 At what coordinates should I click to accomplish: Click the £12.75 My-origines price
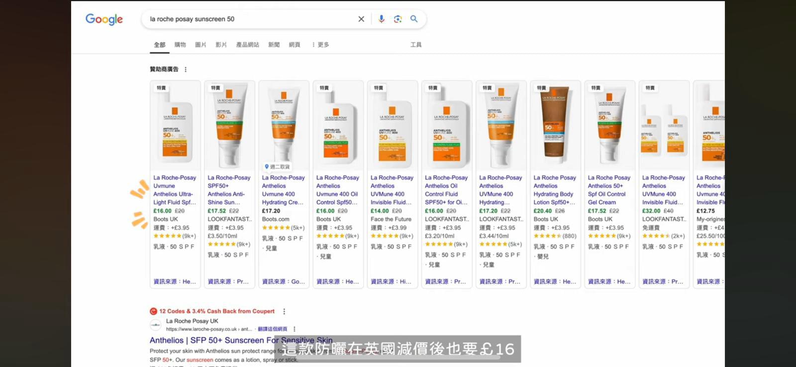[x=705, y=211]
